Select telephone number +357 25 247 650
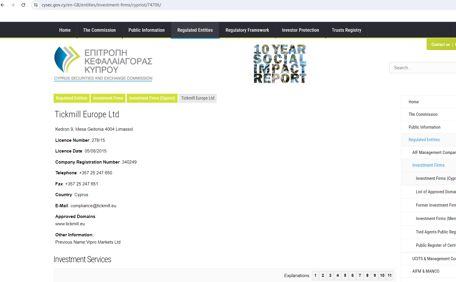456x282 pixels. [x=96, y=173]
